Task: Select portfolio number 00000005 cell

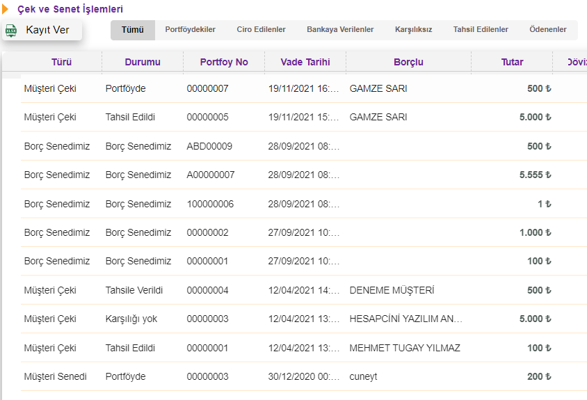Action: 207,117
